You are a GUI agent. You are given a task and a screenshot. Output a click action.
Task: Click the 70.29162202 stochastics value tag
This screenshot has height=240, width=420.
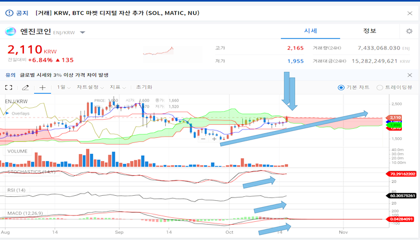click(x=401, y=174)
